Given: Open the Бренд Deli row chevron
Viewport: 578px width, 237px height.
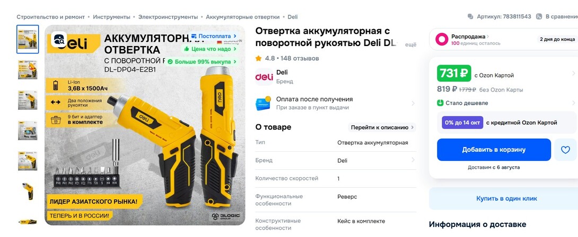Looking at the screenshot, I should [x=413, y=160].
